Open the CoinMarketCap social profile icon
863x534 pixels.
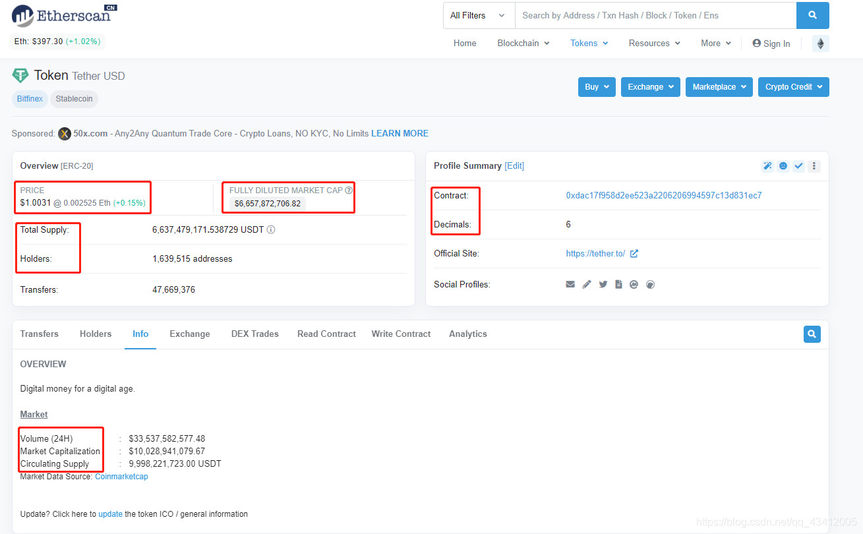pyautogui.click(x=634, y=285)
